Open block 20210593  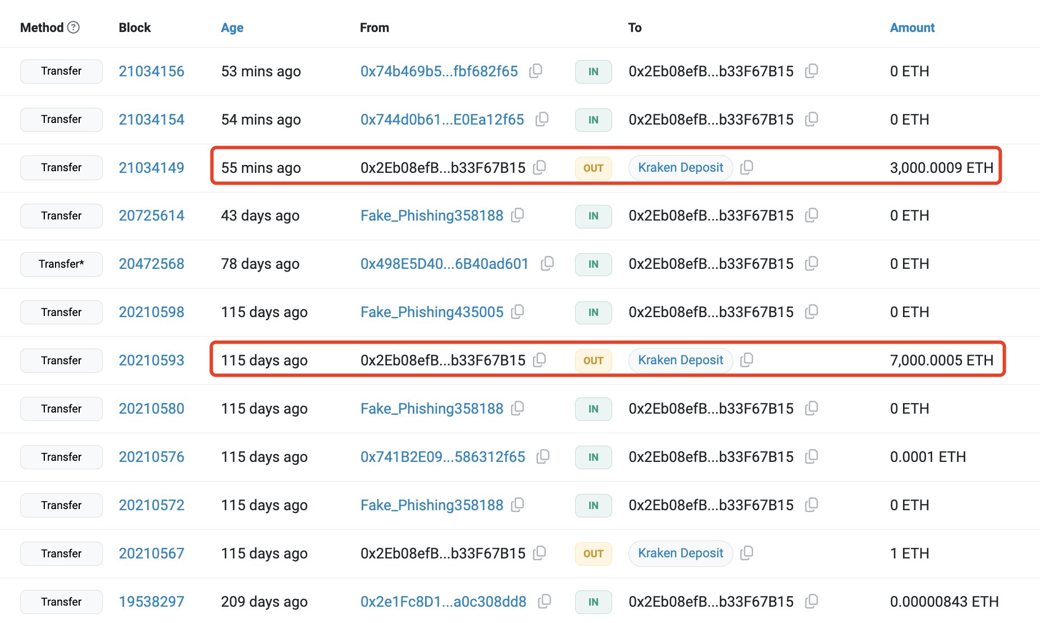pyautogui.click(x=152, y=360)
